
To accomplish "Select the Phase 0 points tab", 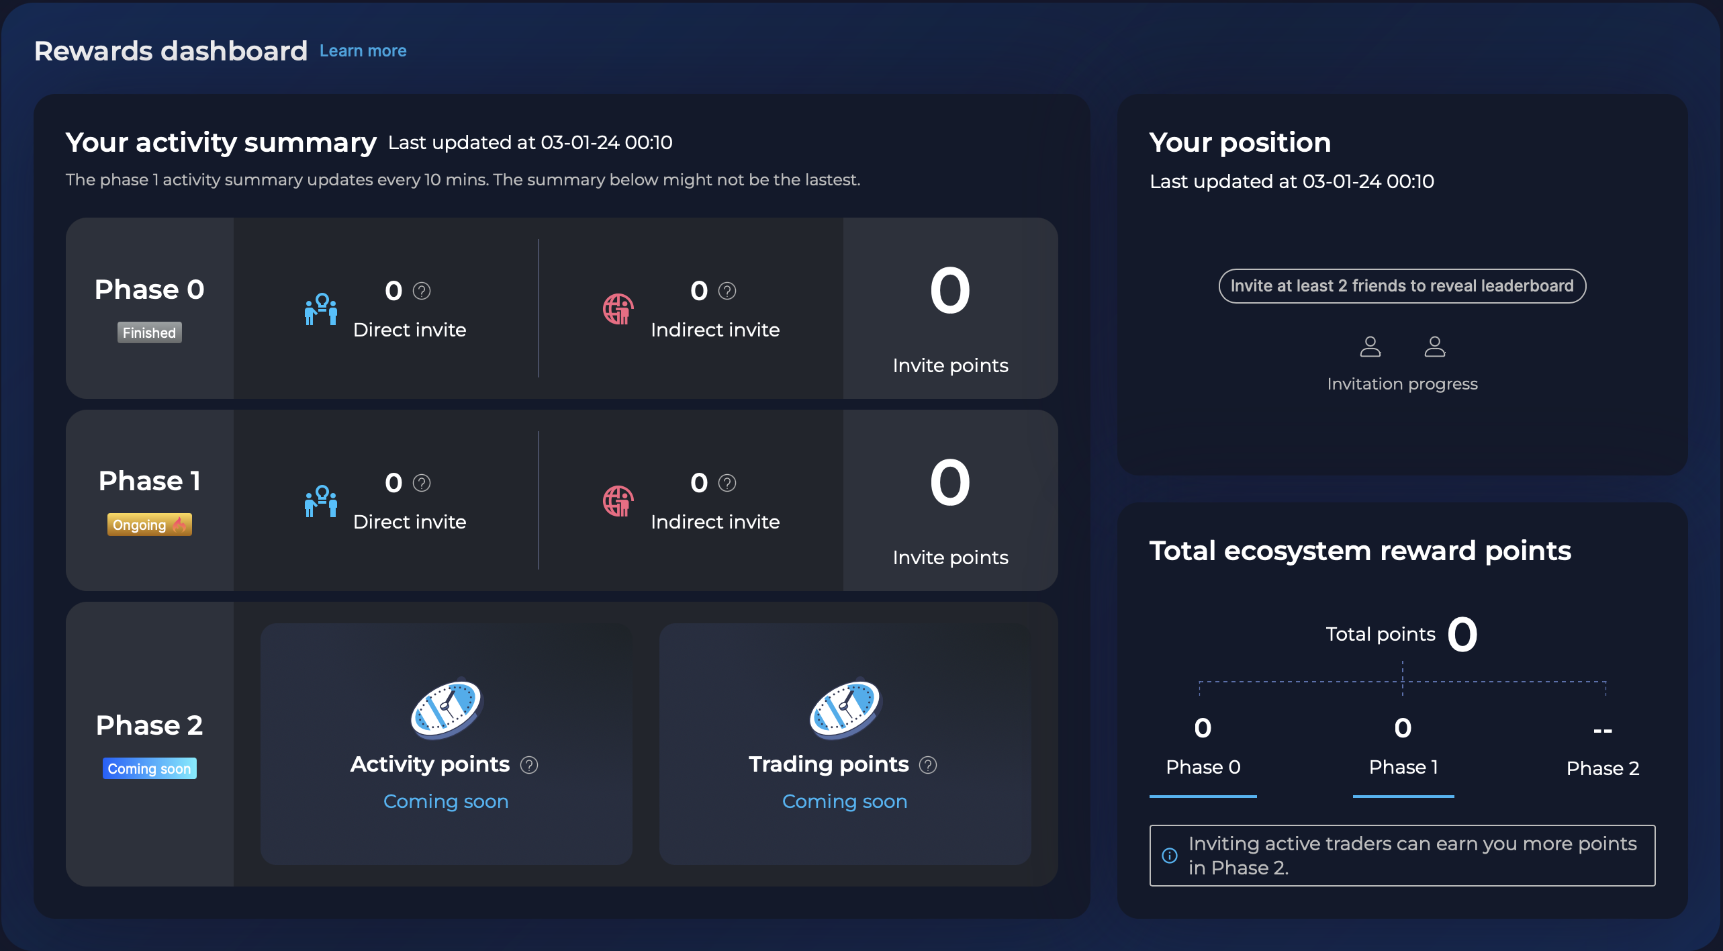I will [x=1203, y=767].
